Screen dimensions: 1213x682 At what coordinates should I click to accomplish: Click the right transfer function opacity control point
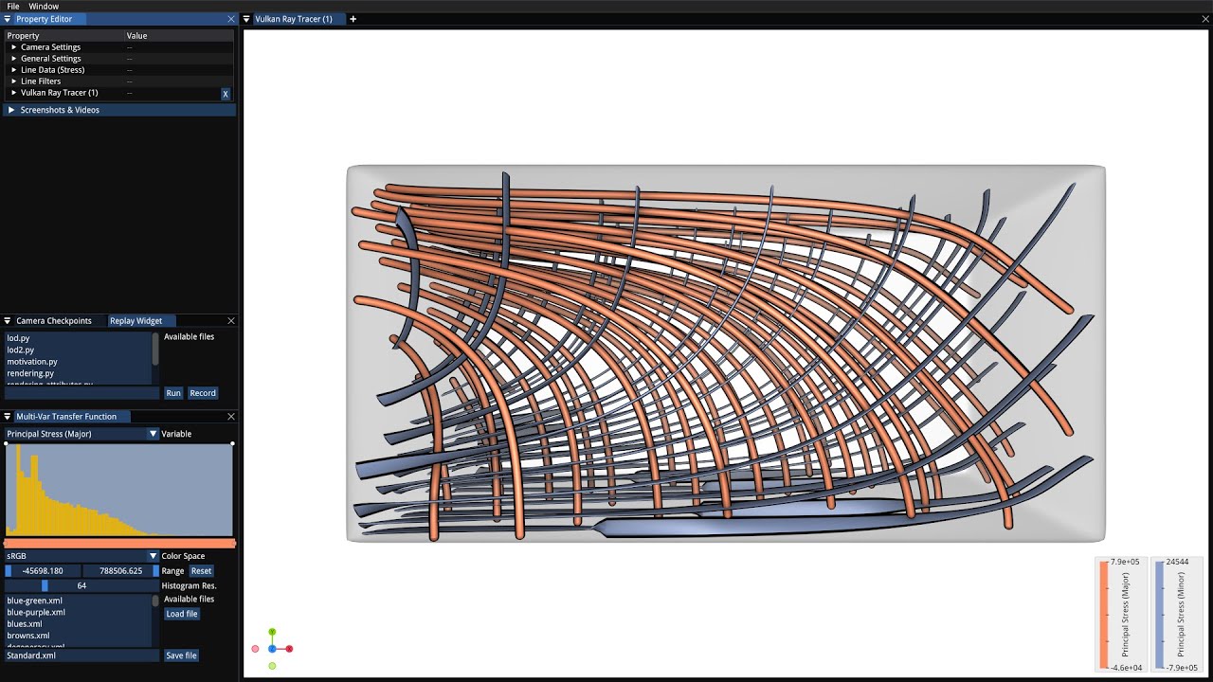[x=232, y=444]
